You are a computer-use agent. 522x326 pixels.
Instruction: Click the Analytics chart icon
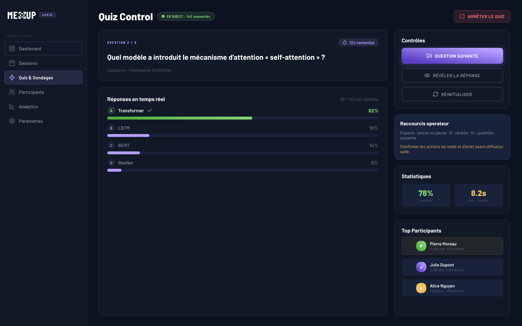click(12, 106)
